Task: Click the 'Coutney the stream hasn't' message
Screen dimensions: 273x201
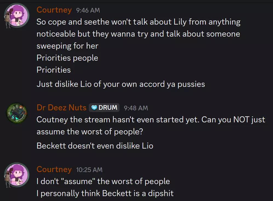Action: [151, 126]
